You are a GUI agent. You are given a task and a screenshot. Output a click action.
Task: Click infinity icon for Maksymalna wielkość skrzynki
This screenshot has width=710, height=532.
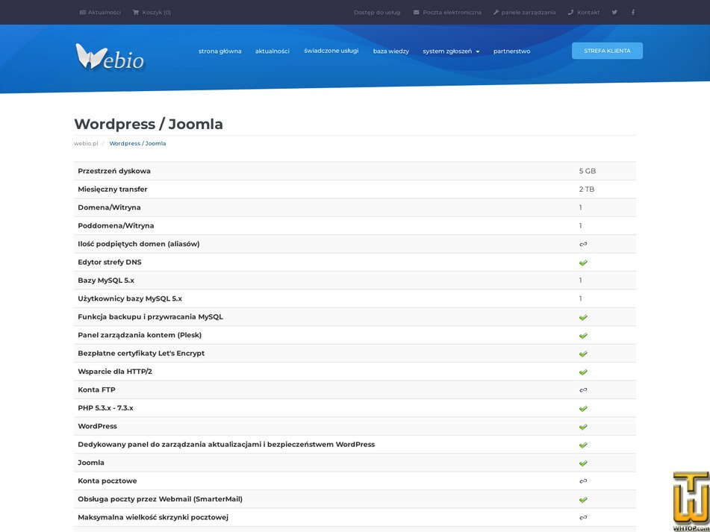(x=583, y=518)
